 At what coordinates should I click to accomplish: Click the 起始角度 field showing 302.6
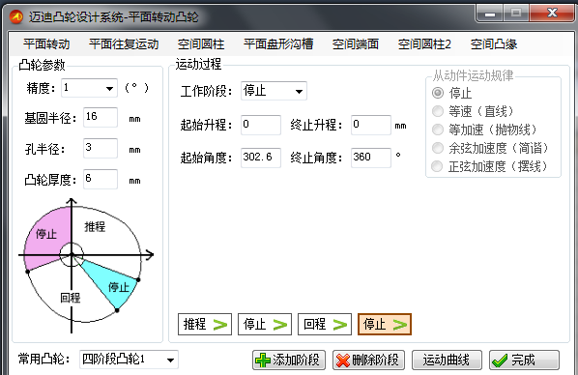pyautogui.click(x=261, y=158)
